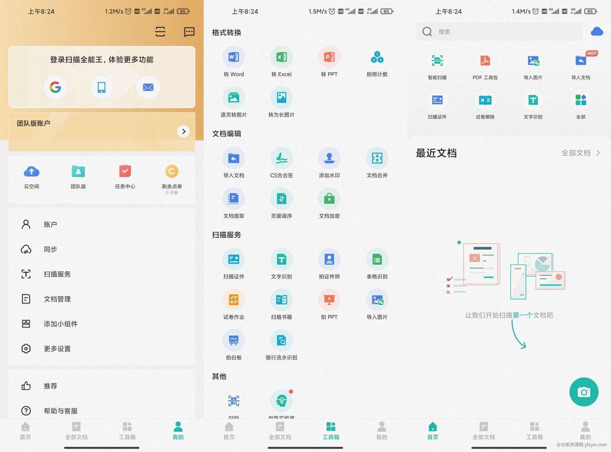Open 文字识别 on the home screen
611x452 pixels.
click(533, 105)
